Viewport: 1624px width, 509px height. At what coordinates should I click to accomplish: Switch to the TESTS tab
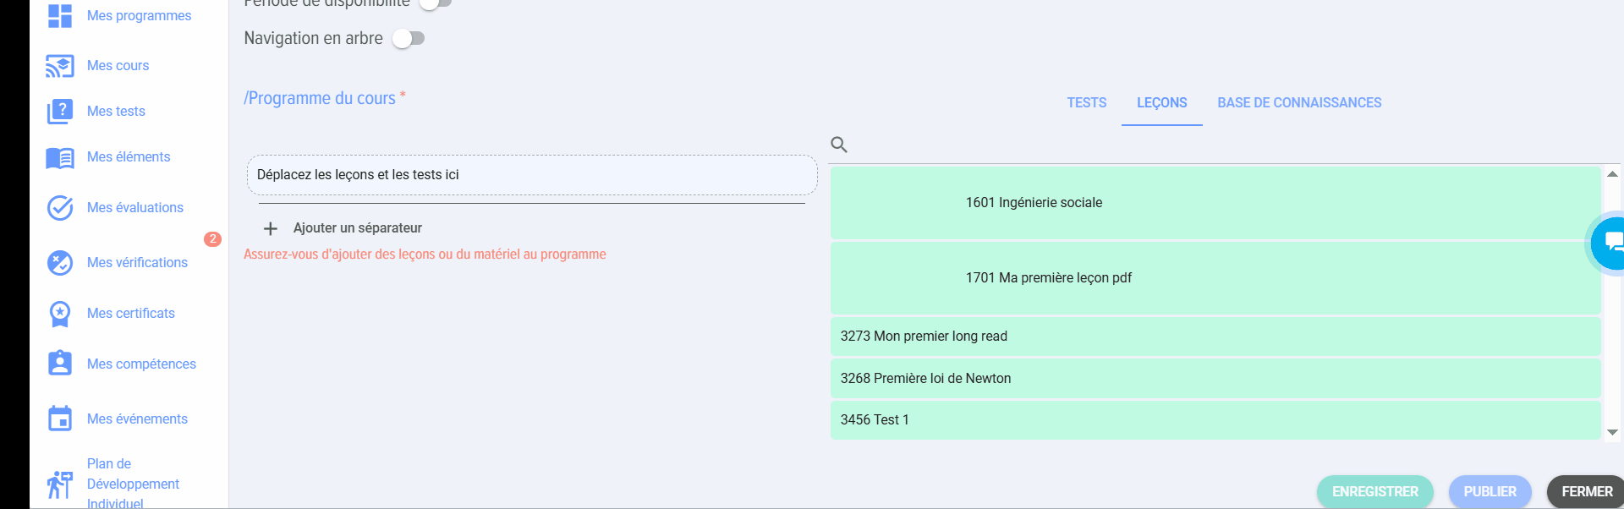[x=1086, y=103]
